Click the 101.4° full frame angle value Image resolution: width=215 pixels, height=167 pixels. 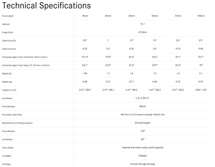point(85,57)
